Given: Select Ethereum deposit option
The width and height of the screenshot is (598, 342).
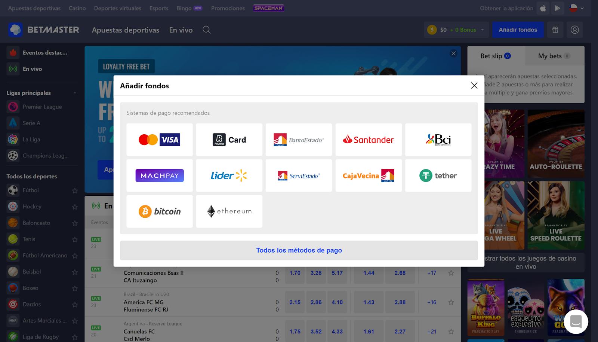Looking at the screenshot, I should 229,211.
